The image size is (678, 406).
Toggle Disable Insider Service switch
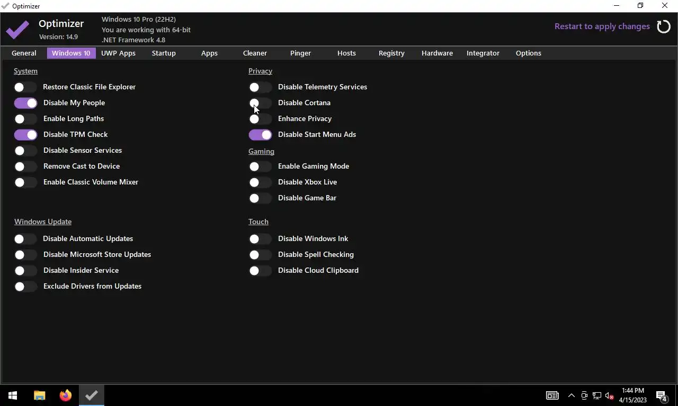pos(25,271)
